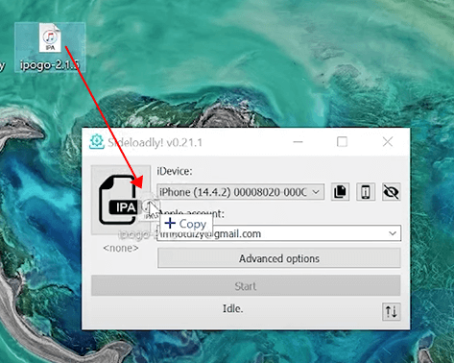Close the Sideloadly window
Screen dimensions: 454x363
(x=388, y=142)
